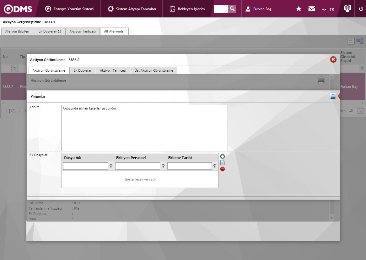
Task: Open the help book icon
Action: pos(347,9)
